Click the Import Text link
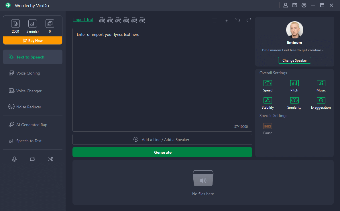Viewport: 340px width, 211px height. coord(83,20)
